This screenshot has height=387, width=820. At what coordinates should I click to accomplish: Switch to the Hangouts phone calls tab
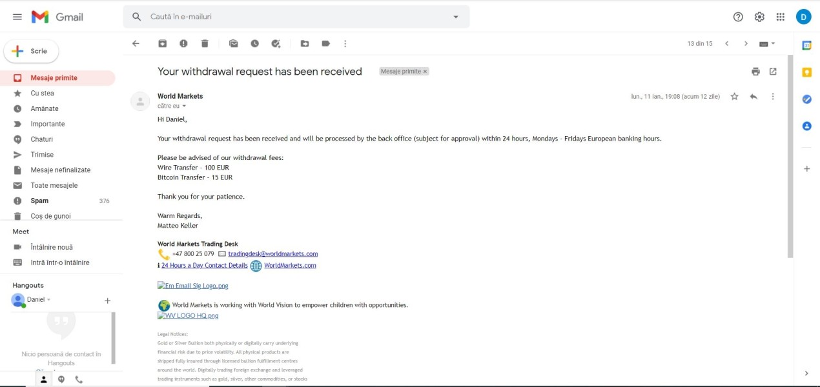click(79, 379)
